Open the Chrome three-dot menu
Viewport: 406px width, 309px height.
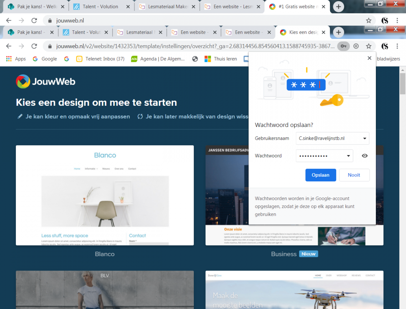397,46
